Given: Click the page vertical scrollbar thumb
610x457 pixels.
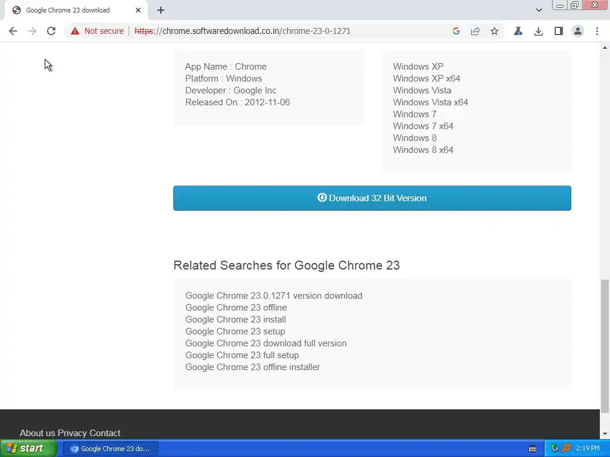Looking at the screenshot, I should [605, 346].
